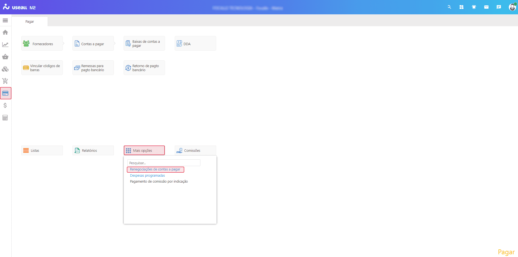The image size is (518, 257).
Task: Open the chat messages icon
Action: 499,7
